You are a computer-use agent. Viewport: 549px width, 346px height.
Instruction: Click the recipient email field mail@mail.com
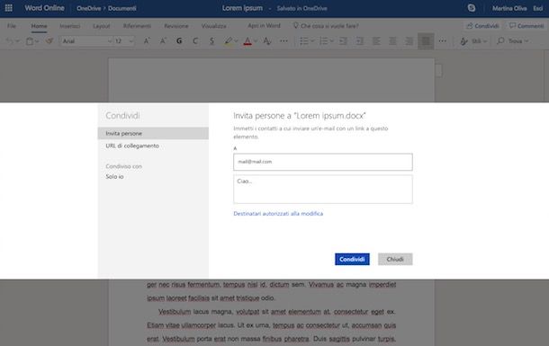tap(323, 162)
